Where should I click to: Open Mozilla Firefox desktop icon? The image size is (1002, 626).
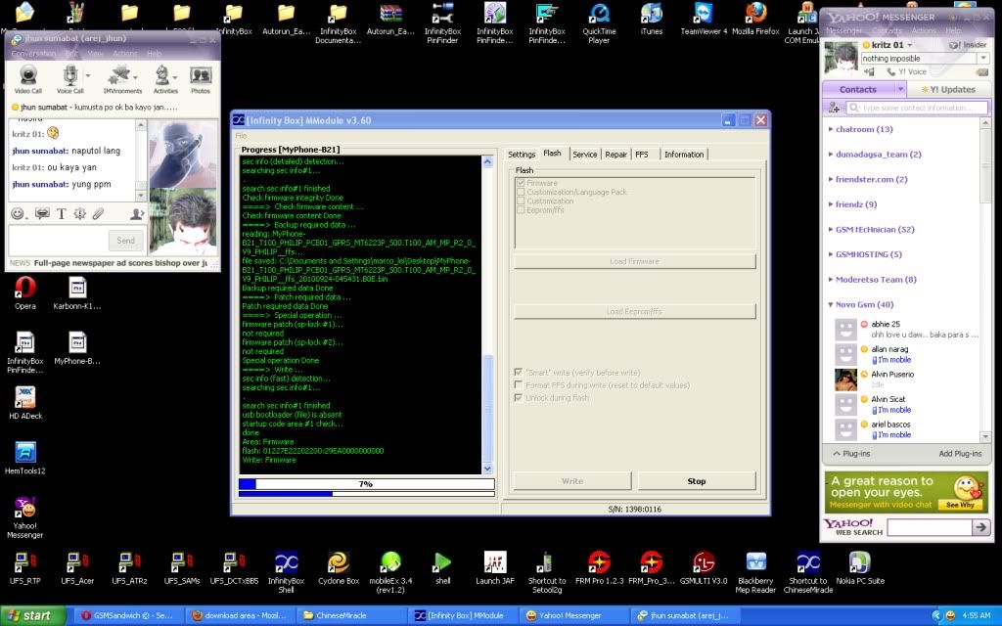pos(755,19)
